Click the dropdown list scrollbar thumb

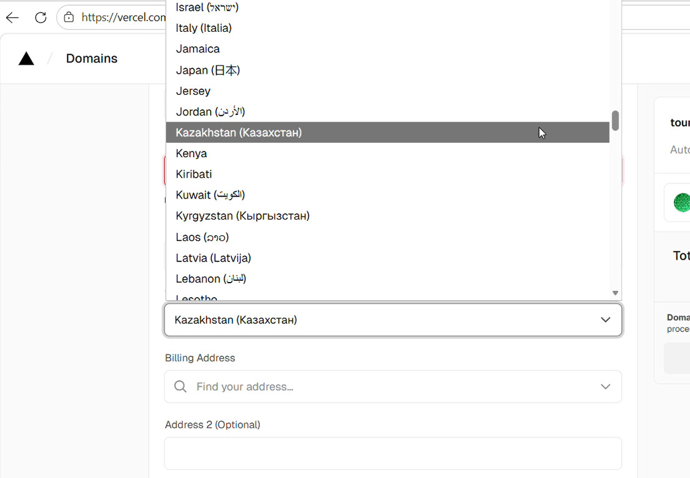click(615, 120)
